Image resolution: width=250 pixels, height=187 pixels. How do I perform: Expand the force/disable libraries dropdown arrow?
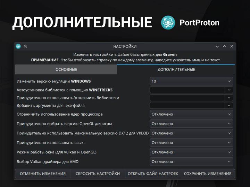[229, 98]
